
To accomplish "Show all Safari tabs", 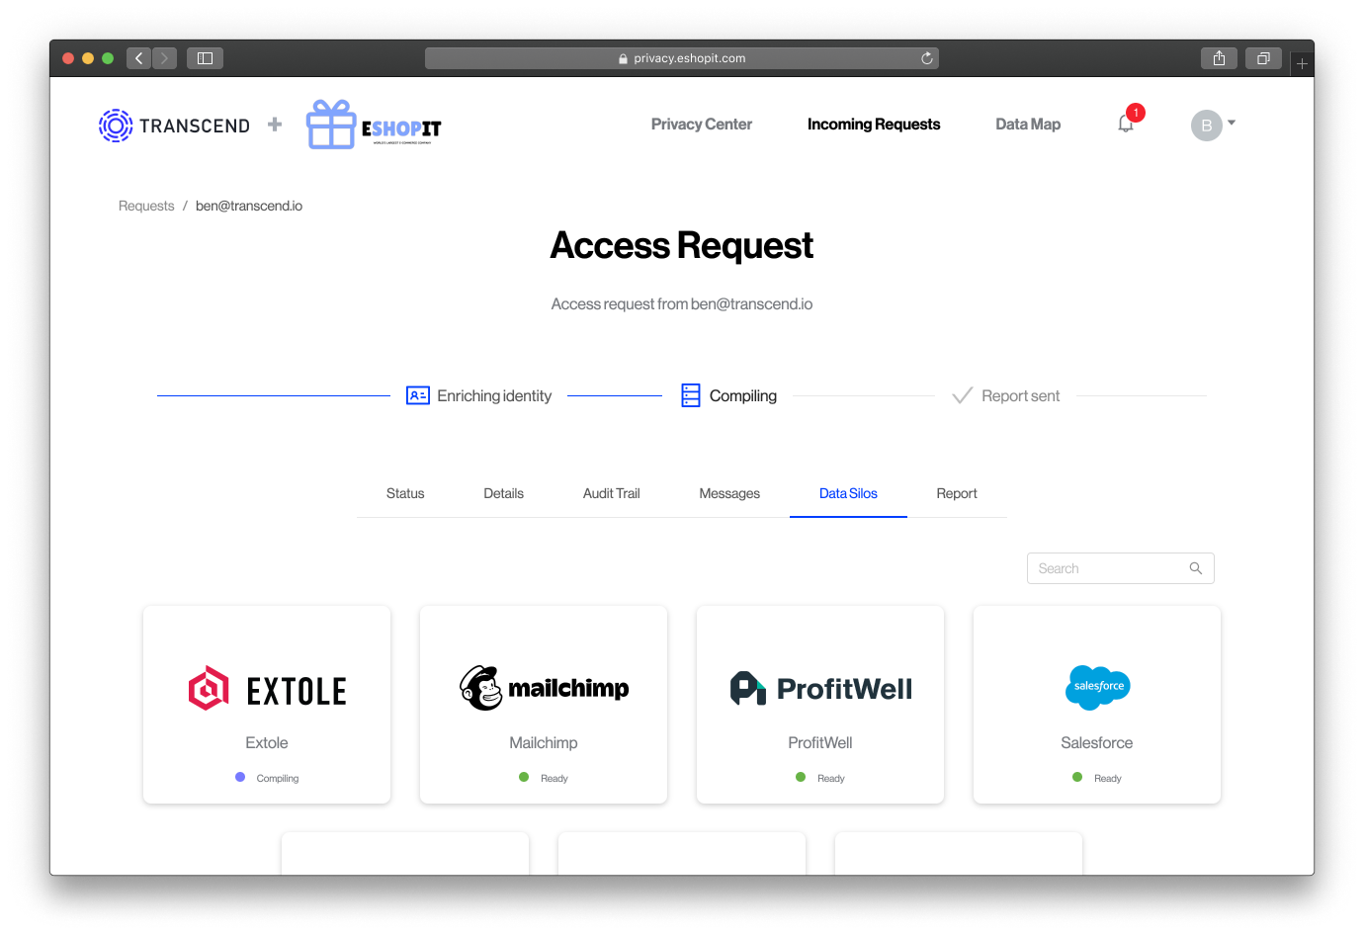I will (x=1263, y=58).
